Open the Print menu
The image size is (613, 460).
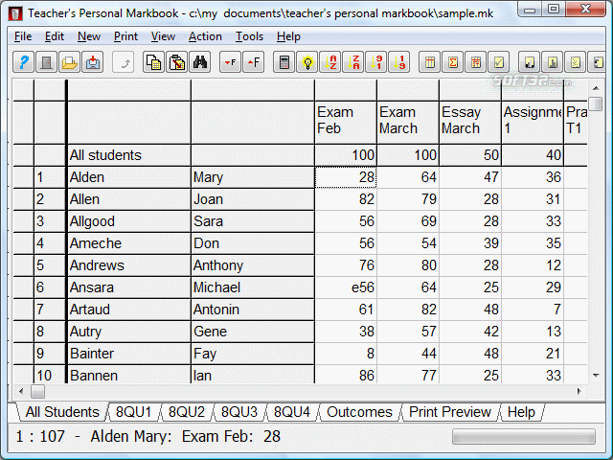click(x=125, y=36)
